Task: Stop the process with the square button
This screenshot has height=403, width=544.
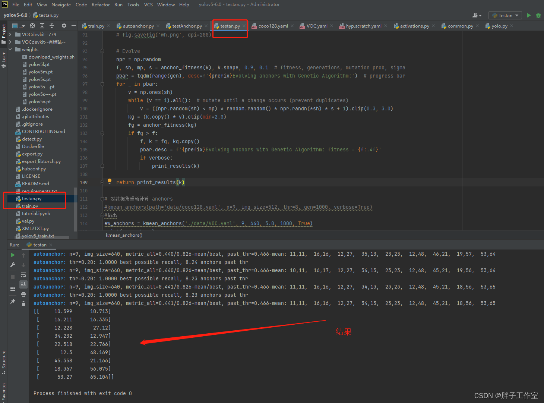Action: [13, 277]
